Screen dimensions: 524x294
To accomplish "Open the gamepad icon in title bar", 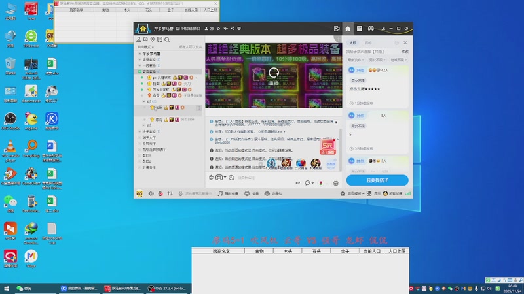I will (x=371, y=29).
